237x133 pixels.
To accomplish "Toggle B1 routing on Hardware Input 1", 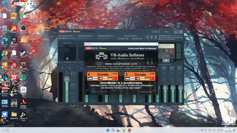I will click(73, 85).
